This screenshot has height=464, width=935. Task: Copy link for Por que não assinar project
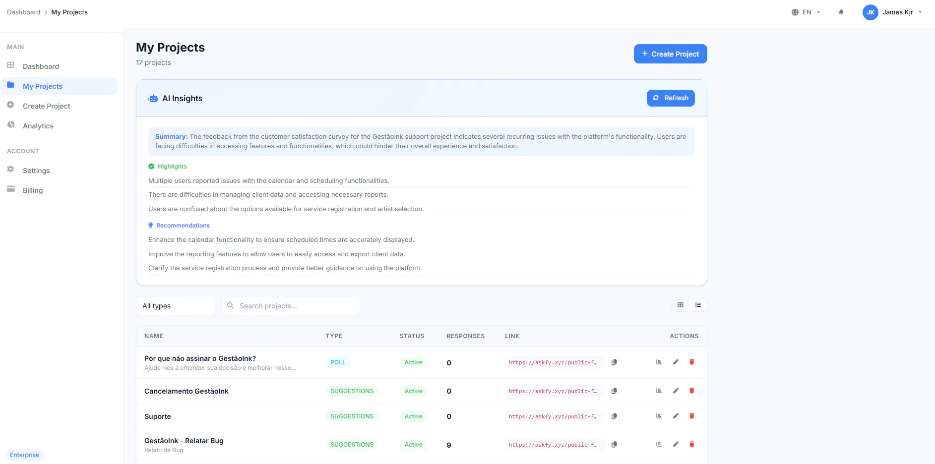[614, 362]
